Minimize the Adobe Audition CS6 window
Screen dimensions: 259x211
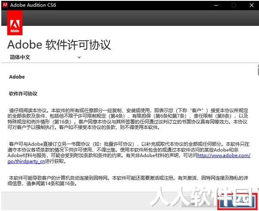click(x=216, y=5)
